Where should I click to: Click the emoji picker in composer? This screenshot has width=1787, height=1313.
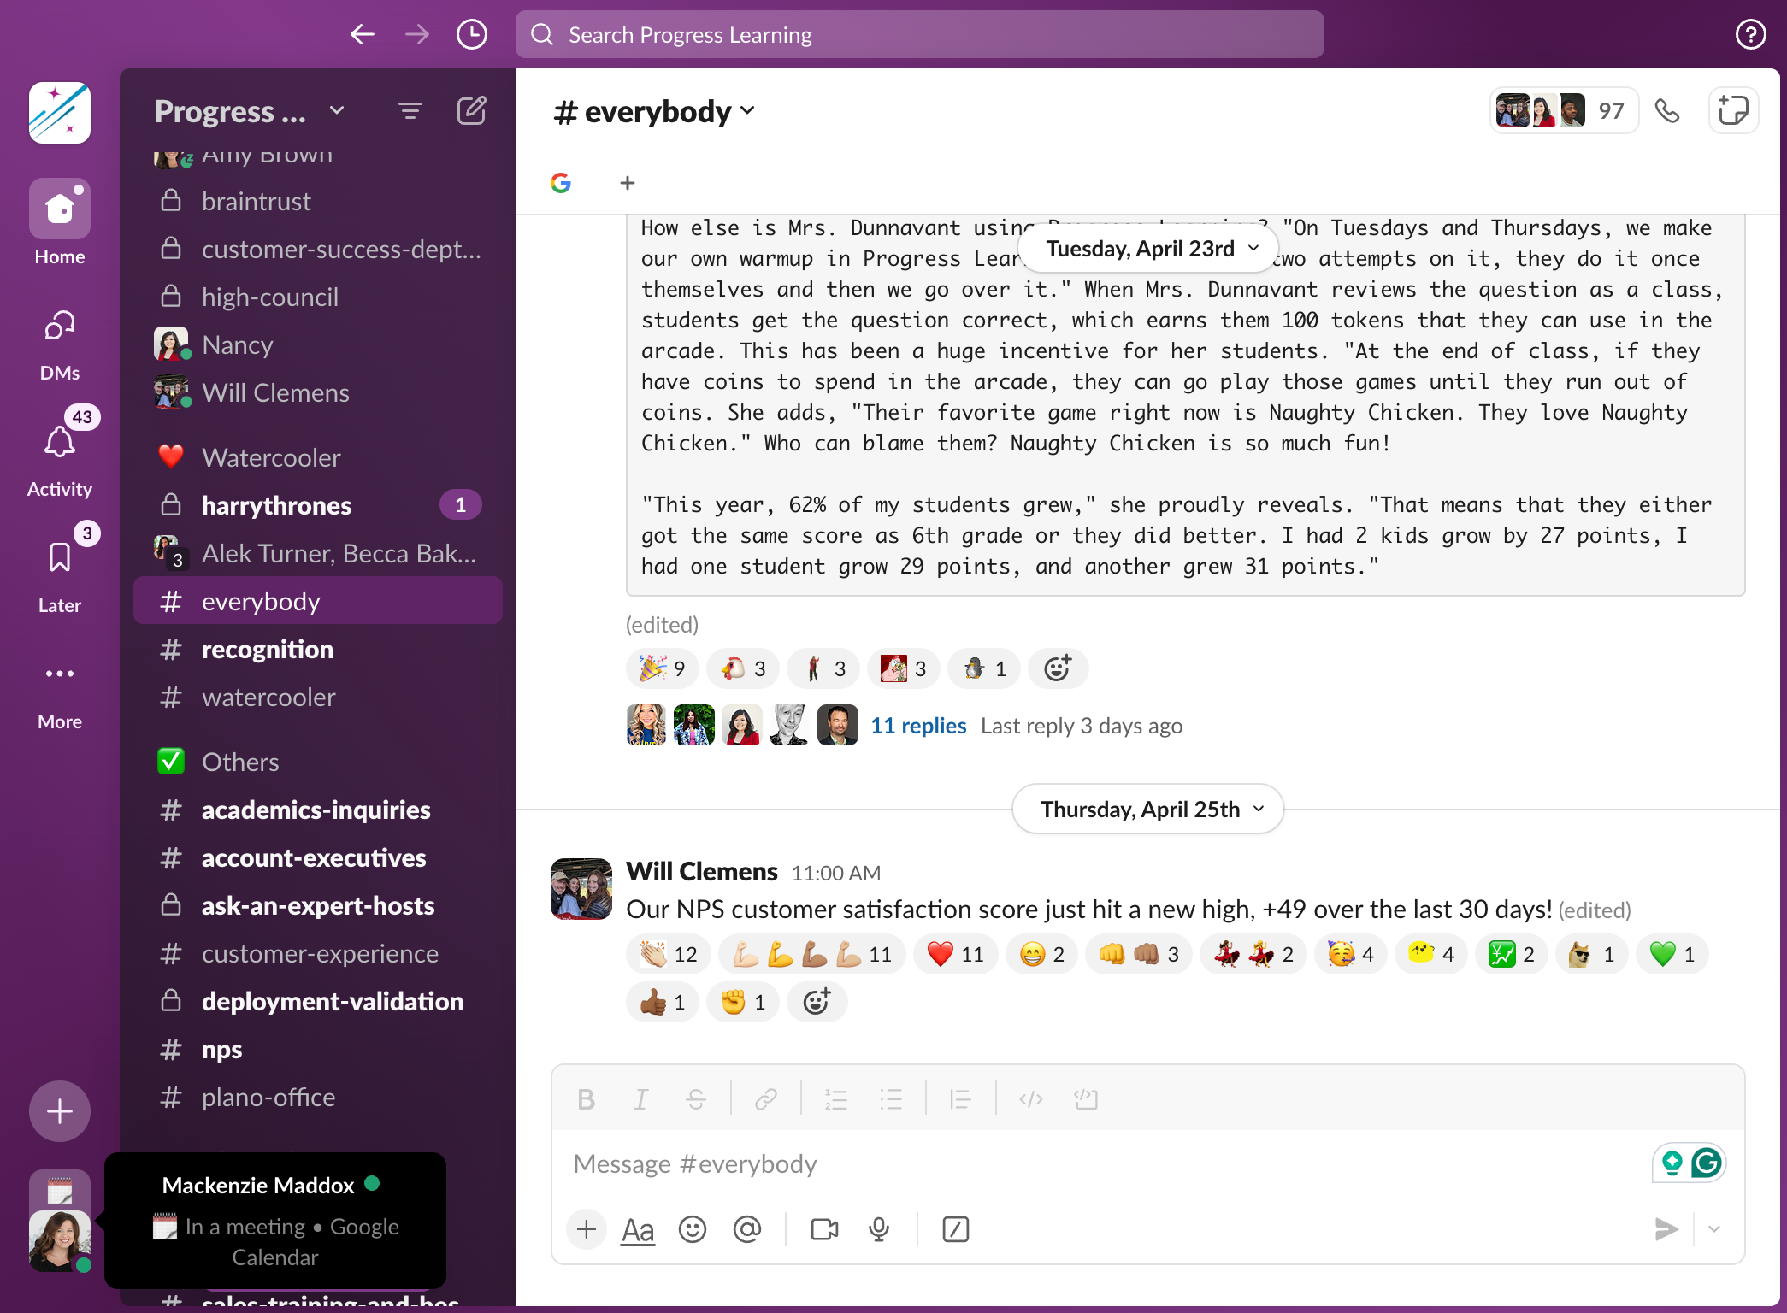692,1229
